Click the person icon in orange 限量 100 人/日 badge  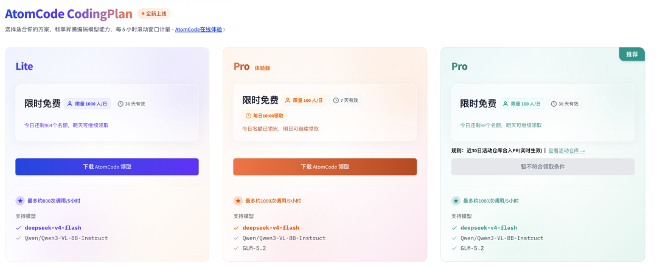[x=288, y=100]
